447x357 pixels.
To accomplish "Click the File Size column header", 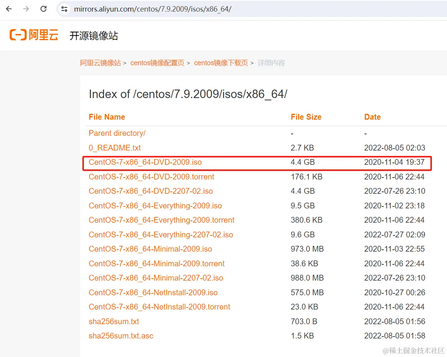I will click(x=306, y=117).
